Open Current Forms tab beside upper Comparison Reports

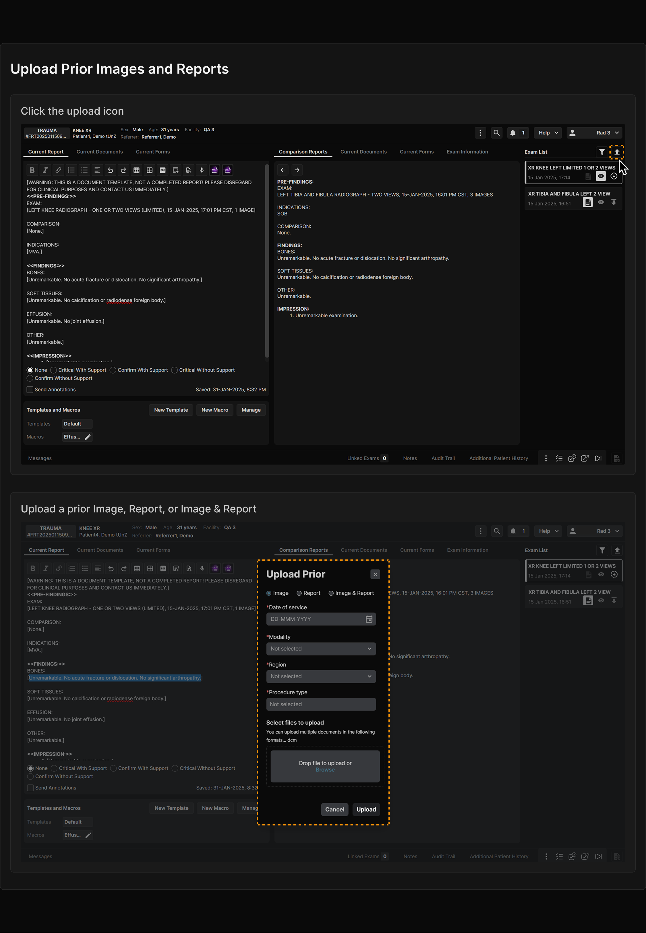click(417, 152)
